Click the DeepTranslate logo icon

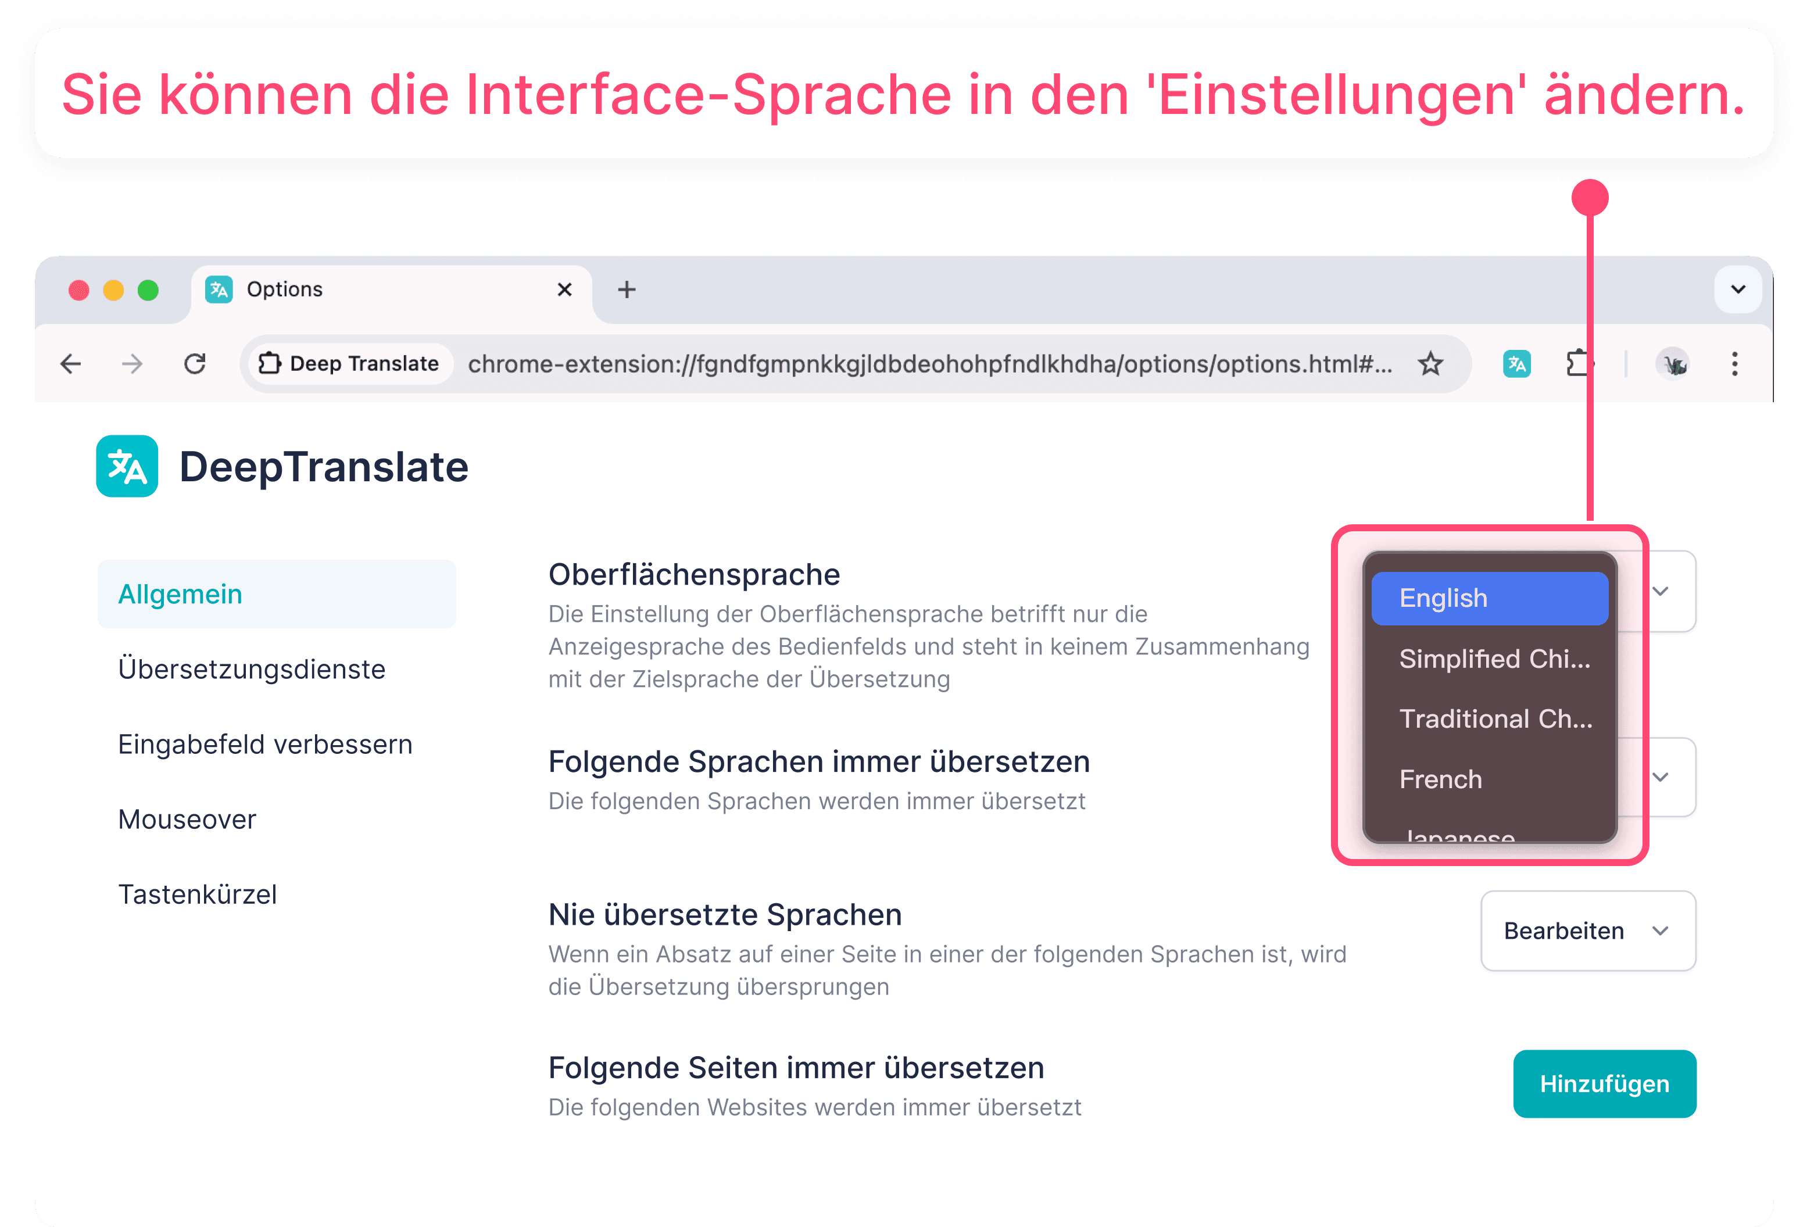click(x=127, y=466)
